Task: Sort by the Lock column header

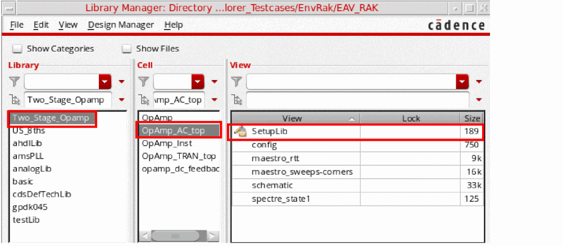Action: coord(410,118)
